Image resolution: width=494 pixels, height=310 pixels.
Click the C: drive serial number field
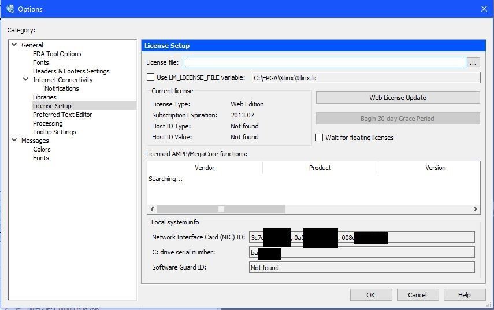(362, 253)
